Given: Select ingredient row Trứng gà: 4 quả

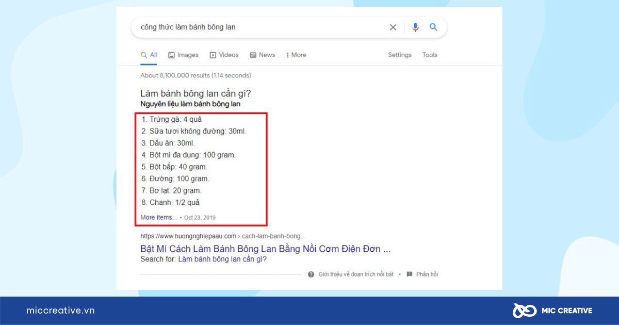Looking at the screenshot, I should pyautogui.click(x=171, y=119).
